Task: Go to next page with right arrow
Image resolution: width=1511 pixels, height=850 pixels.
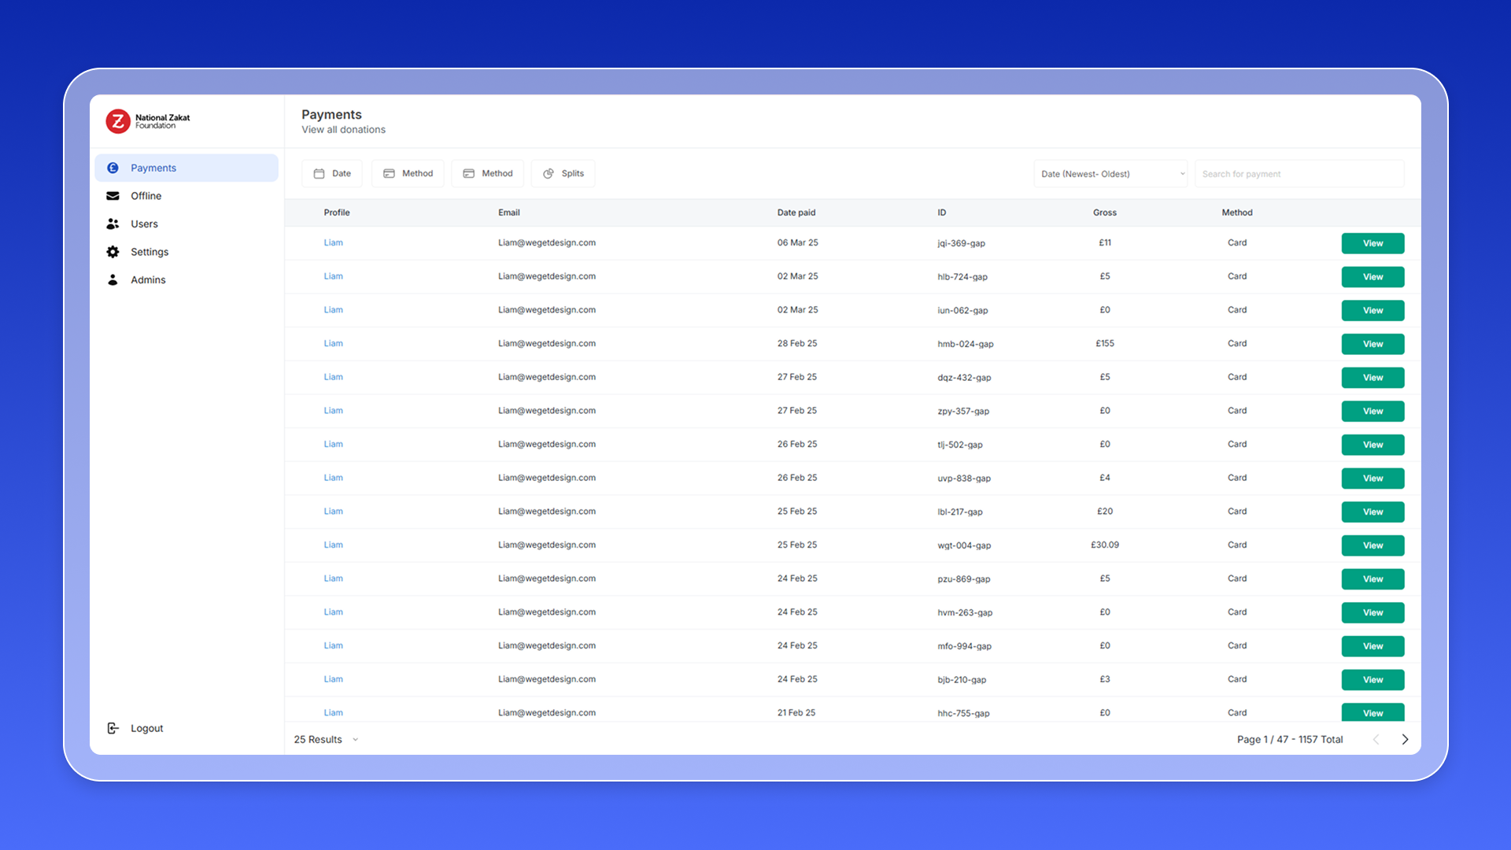Action: [x=1405, y=739]
